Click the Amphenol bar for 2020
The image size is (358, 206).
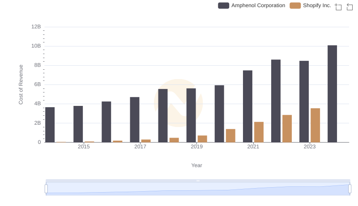click(x=219, y=114)
